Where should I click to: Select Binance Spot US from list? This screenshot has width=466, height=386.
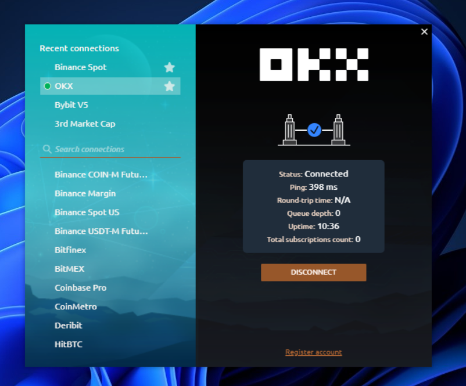87,212
